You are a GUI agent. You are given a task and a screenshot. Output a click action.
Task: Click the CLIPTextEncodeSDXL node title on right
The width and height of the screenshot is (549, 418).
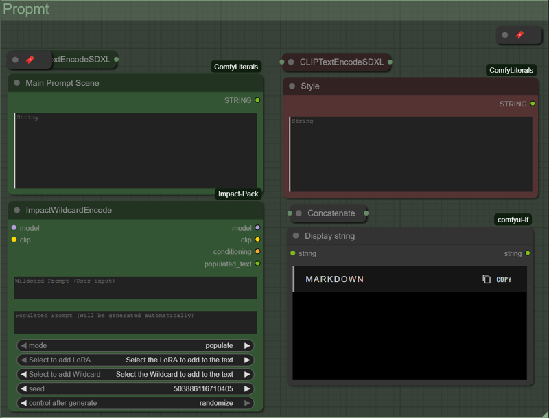pos(341,62)
